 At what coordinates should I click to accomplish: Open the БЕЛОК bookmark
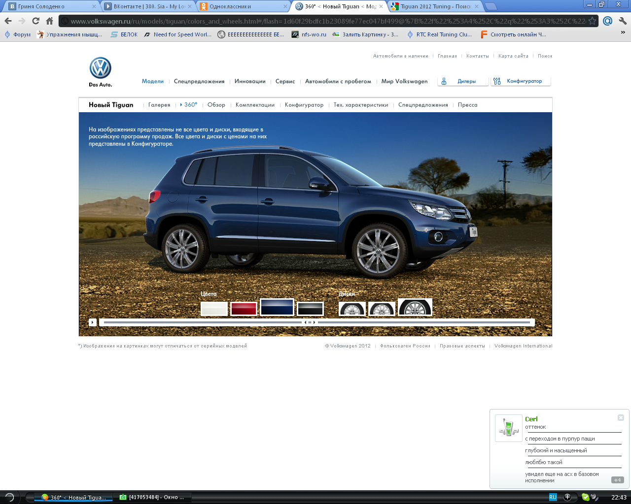(x=124, y=34)
